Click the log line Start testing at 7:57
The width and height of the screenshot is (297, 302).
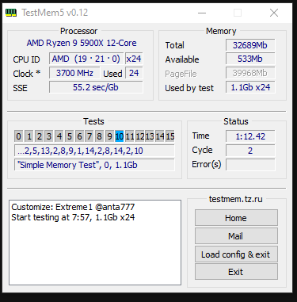73,217
